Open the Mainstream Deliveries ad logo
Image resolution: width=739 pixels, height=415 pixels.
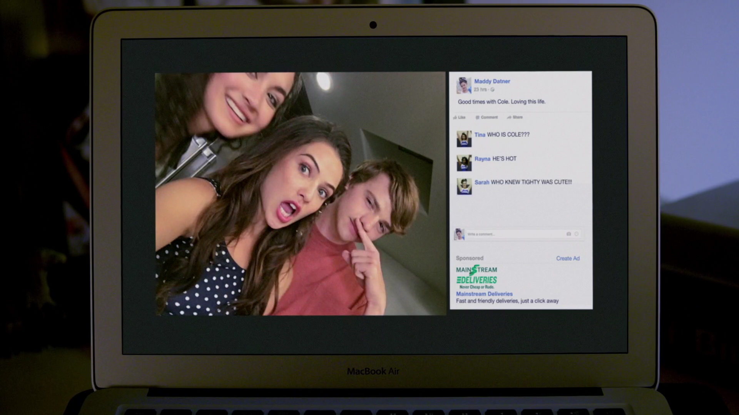point(477,277)
